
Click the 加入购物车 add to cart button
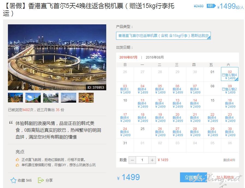[225, 177]
